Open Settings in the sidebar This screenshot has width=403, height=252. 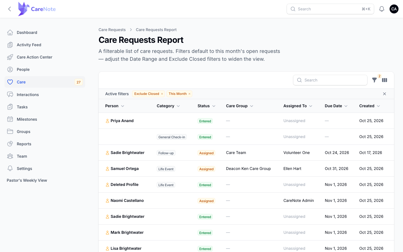click(45, 169)
